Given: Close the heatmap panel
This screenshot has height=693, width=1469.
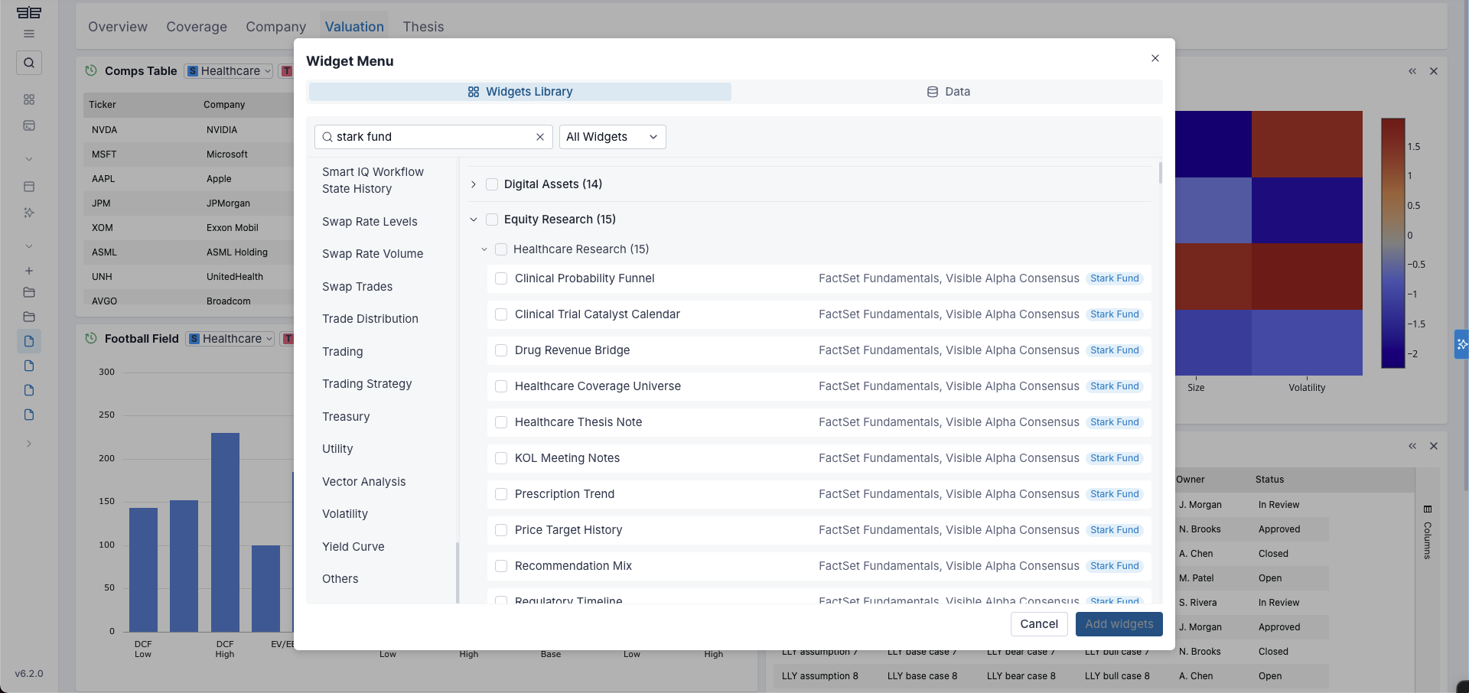Looking at the screenshot, I should (x=1434, y=71).
